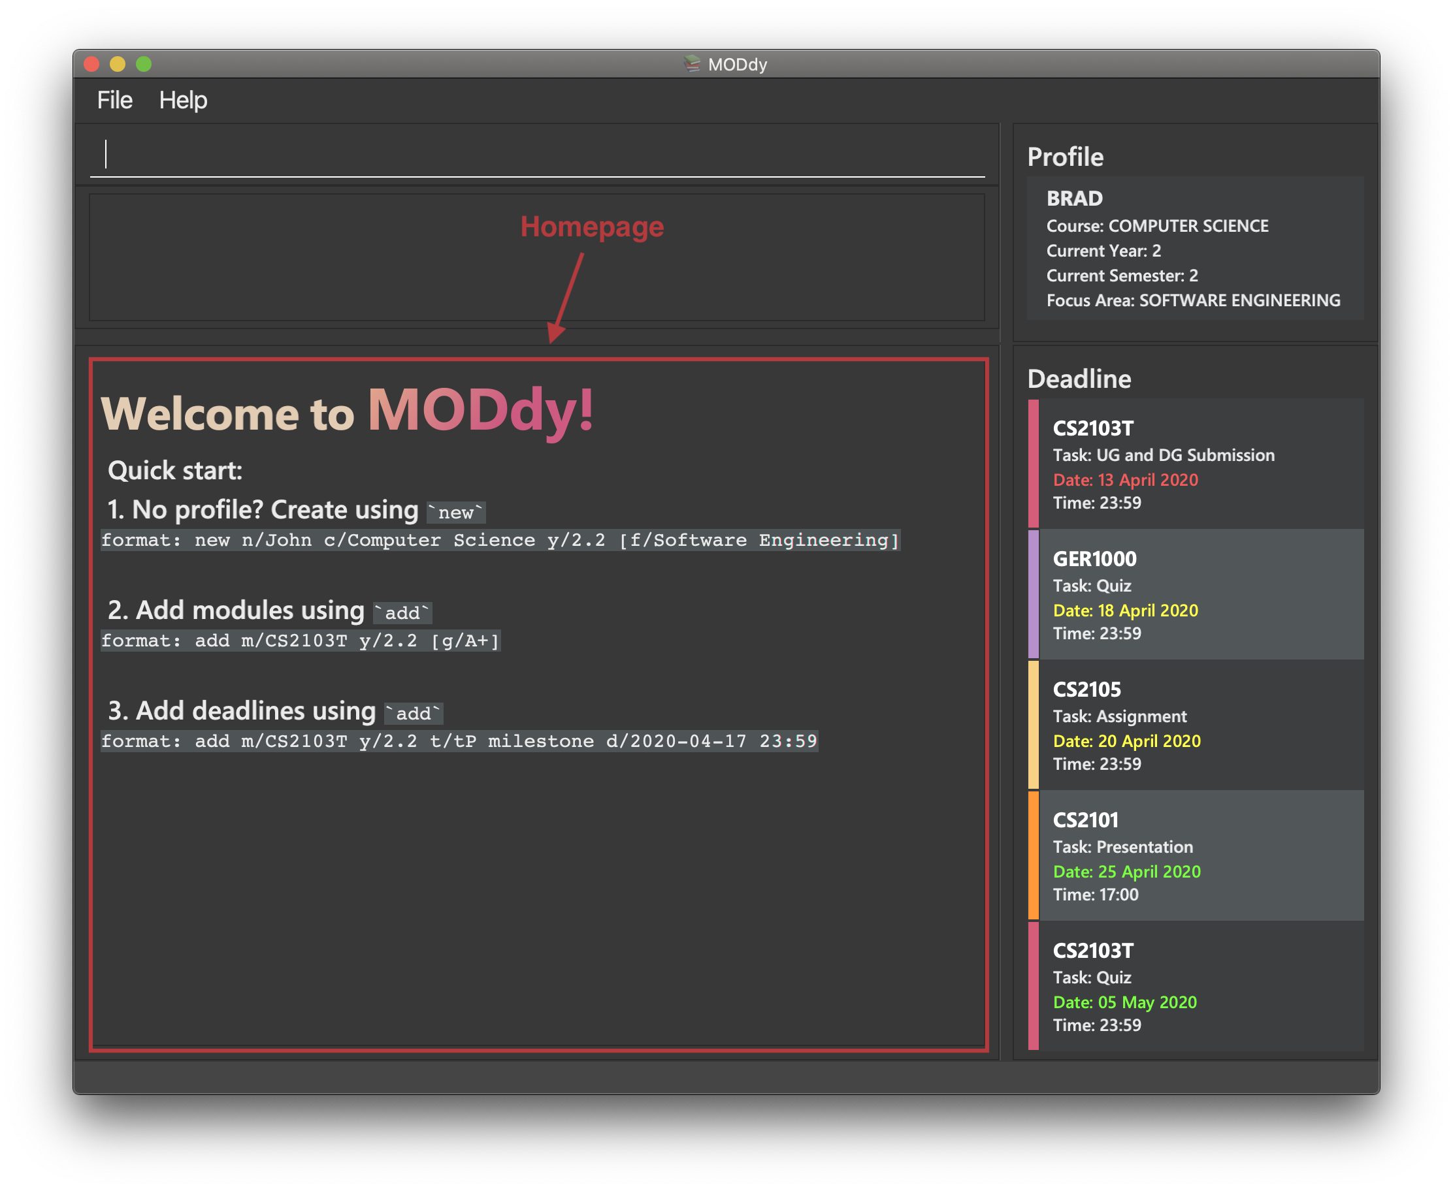Click the Current Year: 2 line
The image size is (1453, 1191).
tap(1103, 251)
